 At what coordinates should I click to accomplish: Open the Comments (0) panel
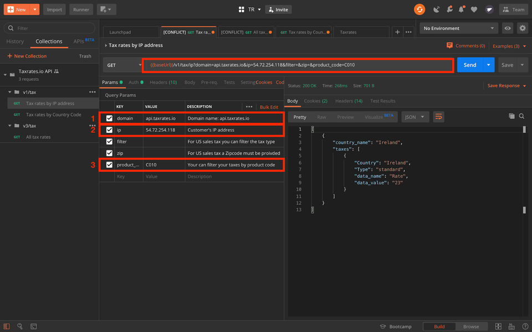tap(466, 46)
